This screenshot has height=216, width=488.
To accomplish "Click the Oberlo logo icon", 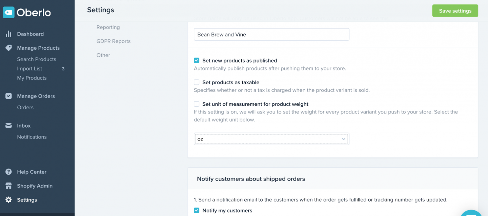I will pyautogui.click(x=8, y=13).
